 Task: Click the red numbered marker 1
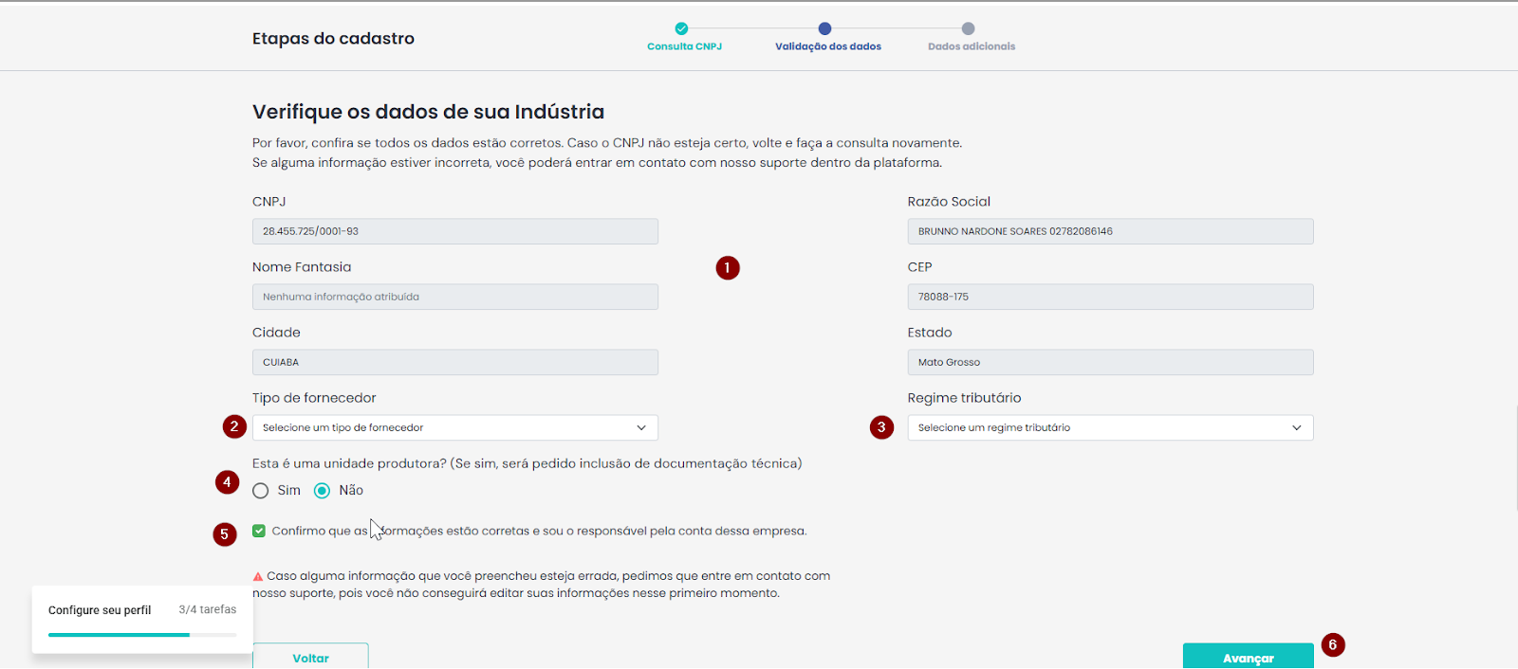tap(728, 268)
